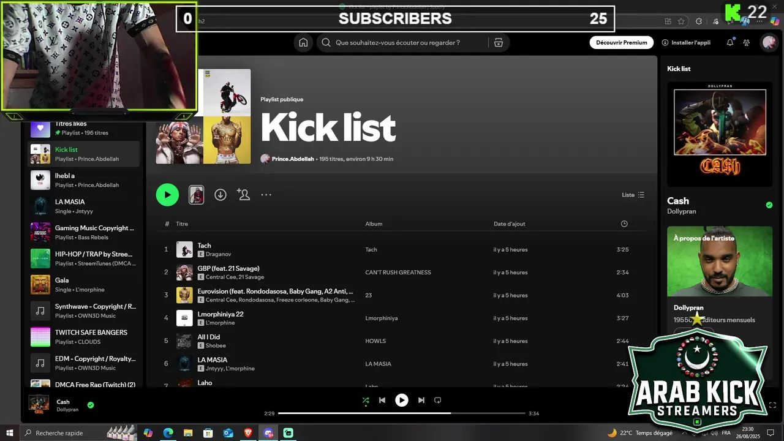
Task: Open Windows Start menu
Action: click(x=10, y=433)
